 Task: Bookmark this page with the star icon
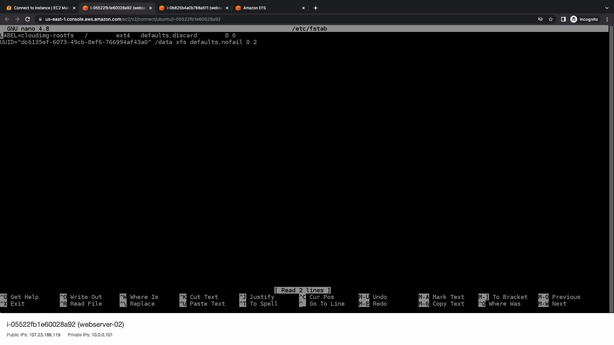[551, 19]
